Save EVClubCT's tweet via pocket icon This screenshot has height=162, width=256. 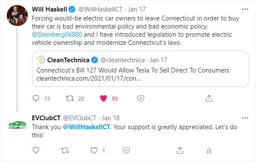[x=126, y=150]
